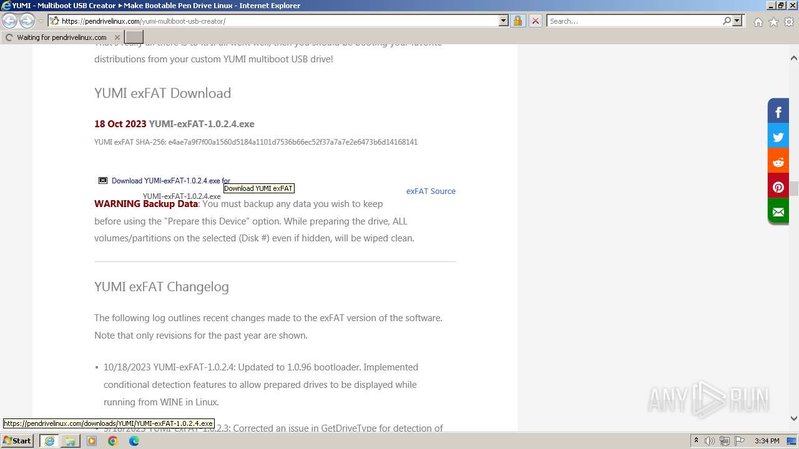Share the page on Twitter
Image resolution: width=799 pixels, height=449 pixels.
778,137
